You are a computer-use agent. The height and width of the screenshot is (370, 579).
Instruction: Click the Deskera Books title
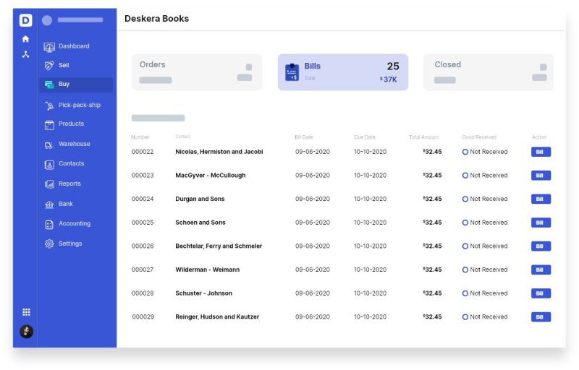click(x=156, y=18)
